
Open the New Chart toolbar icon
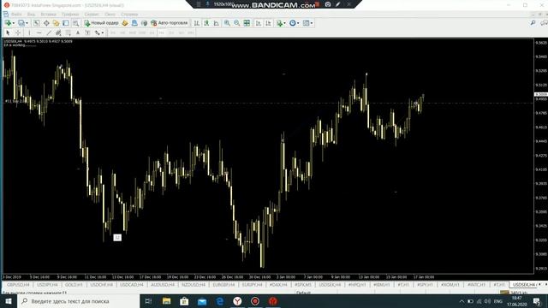(x=8, y=23)
